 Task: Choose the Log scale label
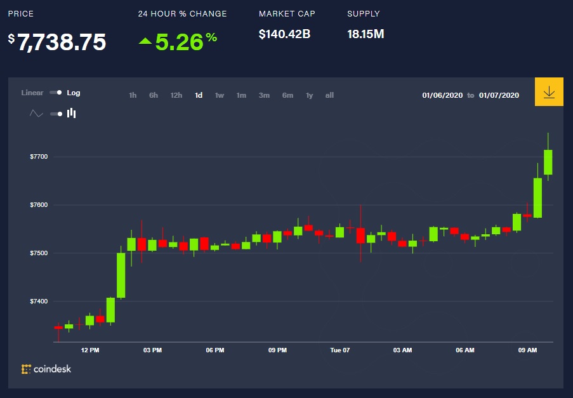click(74, 93)
